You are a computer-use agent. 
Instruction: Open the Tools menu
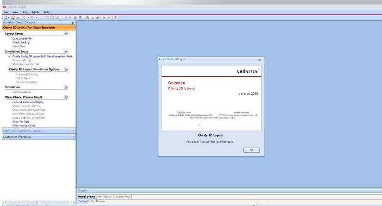click(x=25, y=12)
